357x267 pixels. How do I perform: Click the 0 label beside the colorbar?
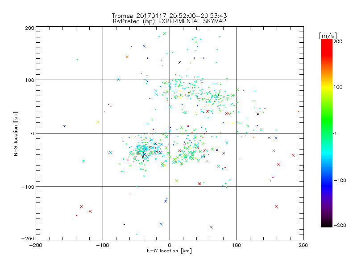(x=334, y=133)
